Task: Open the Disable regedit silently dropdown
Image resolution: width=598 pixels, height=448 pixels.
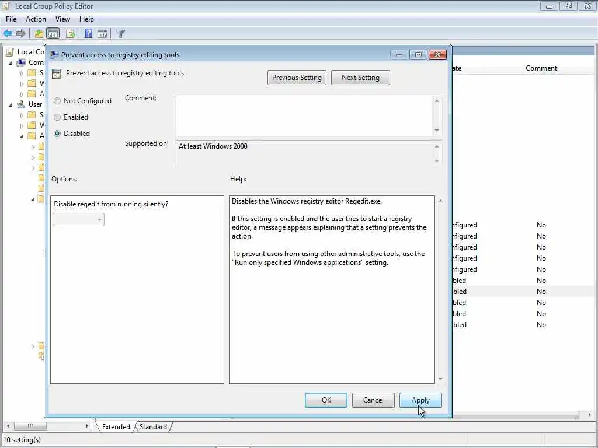Action: pyautogui.click(x=78, y=219)
